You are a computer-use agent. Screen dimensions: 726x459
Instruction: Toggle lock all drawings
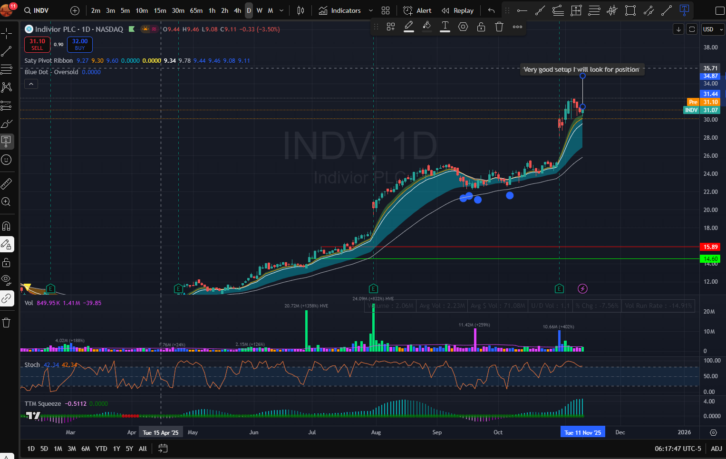[7, 262]
